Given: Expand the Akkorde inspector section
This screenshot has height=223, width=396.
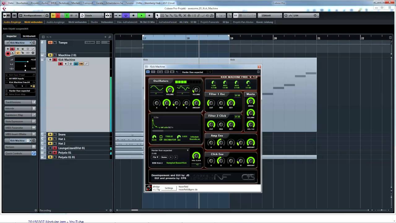Looking at the screenshot, I should pyautogui.click(x=20, y=108).
